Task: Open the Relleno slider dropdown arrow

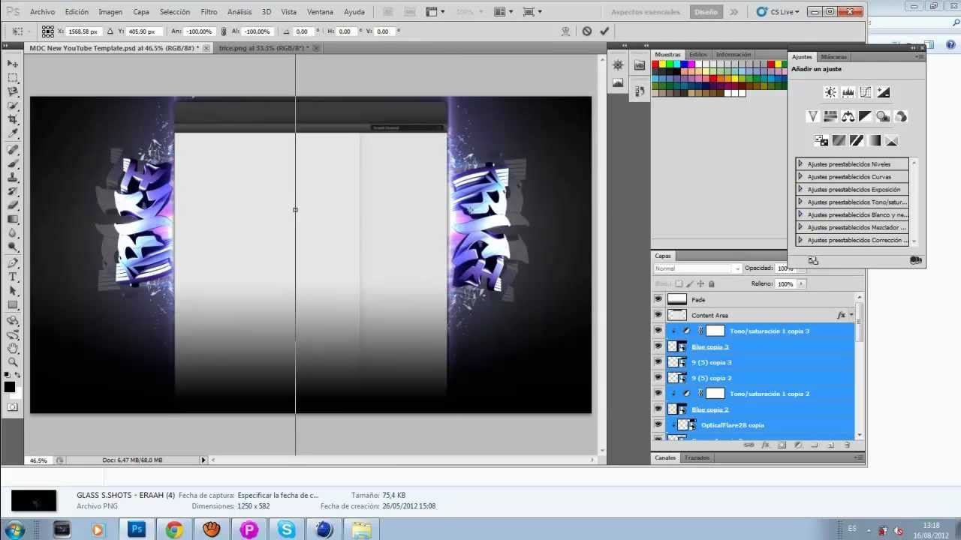Action: pos(801,284)
